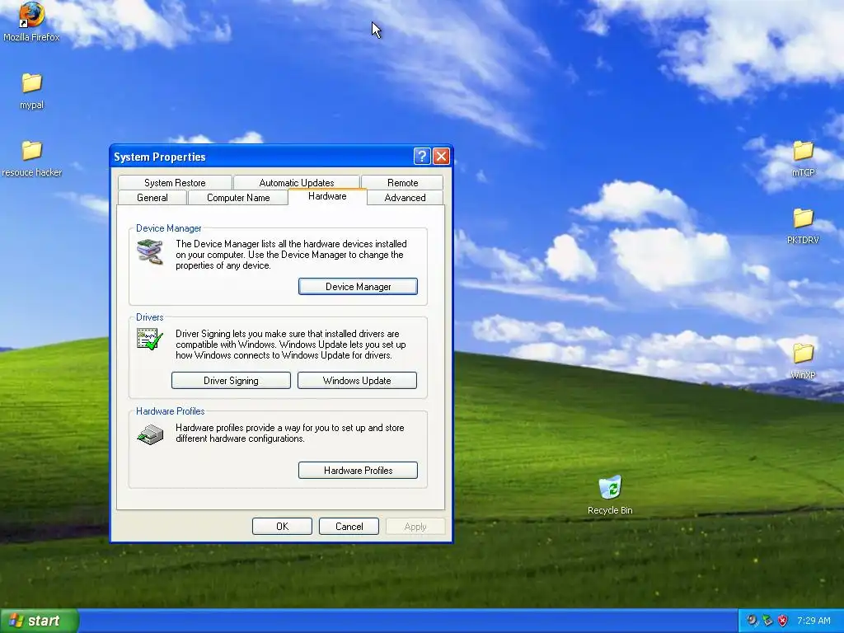
Task: Select the mypal folder icon
Action: coord(31,83)
